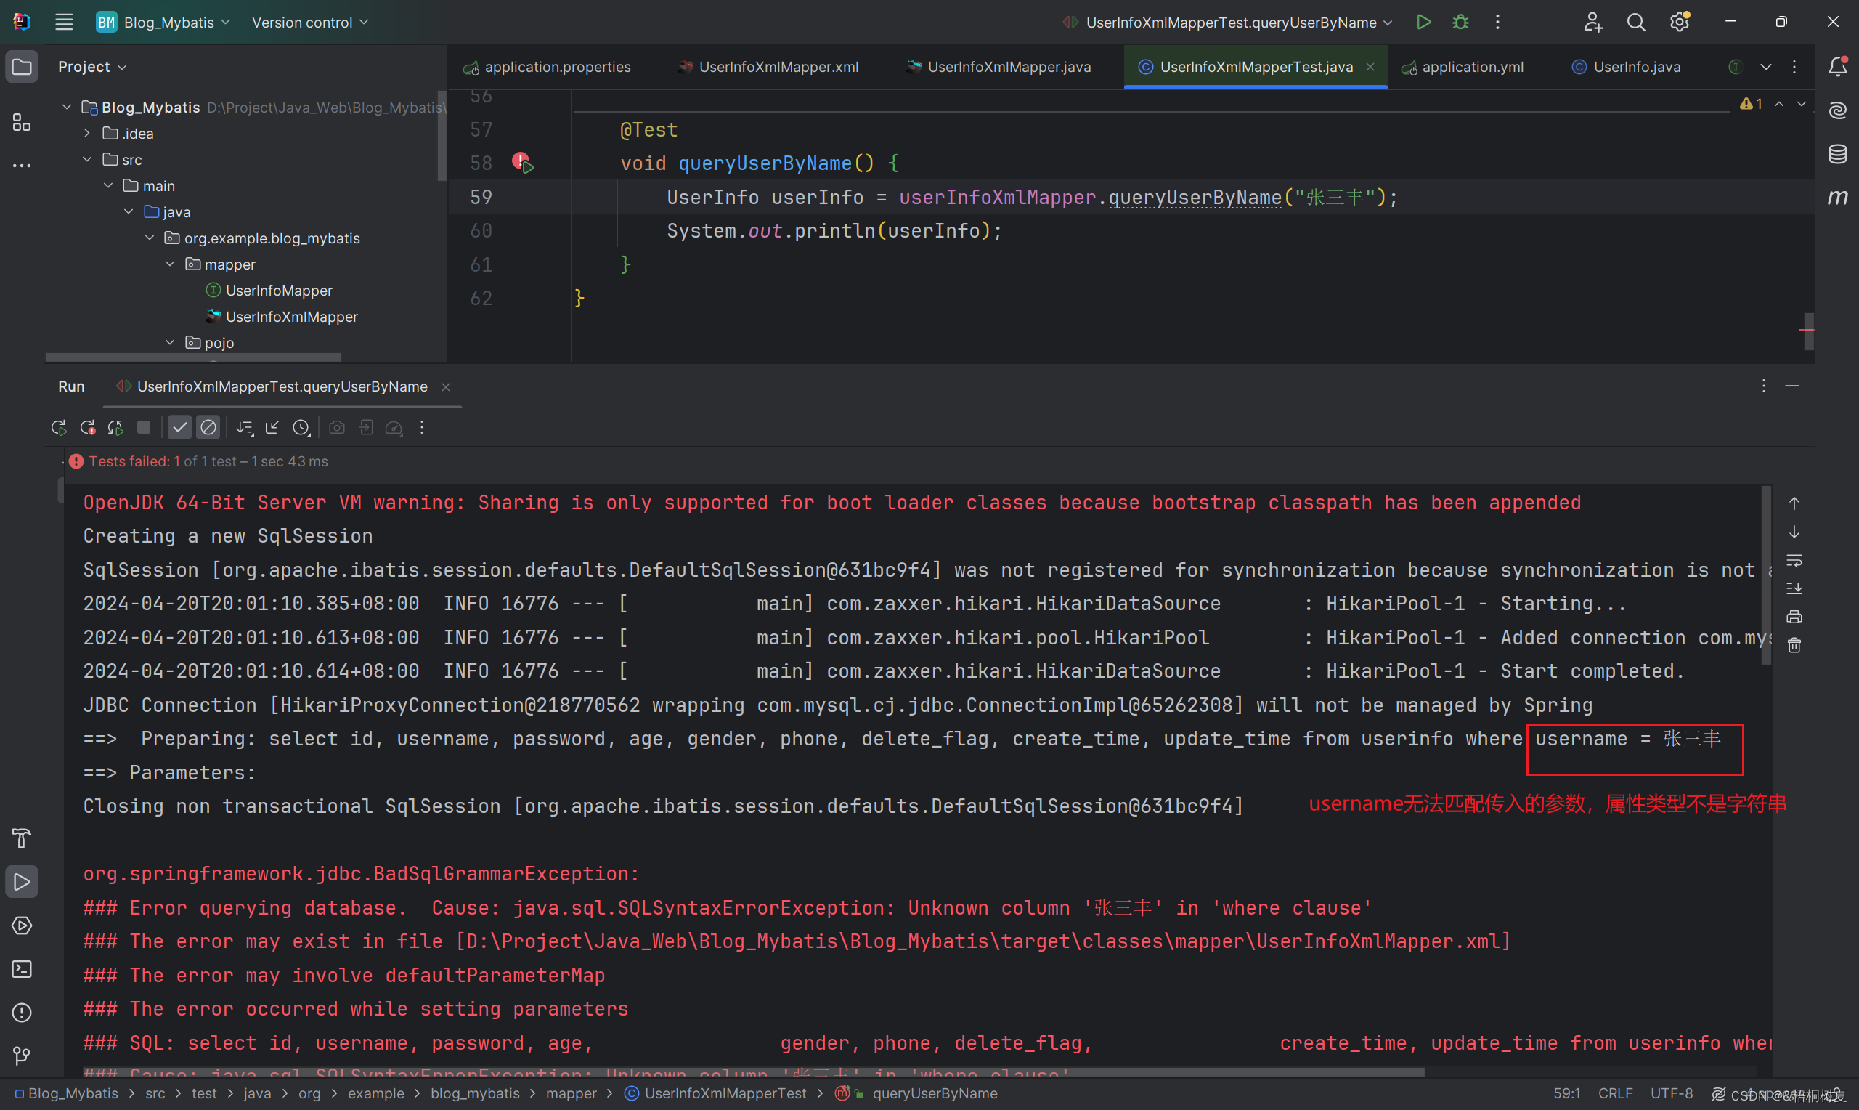Open Search Everywhere magnifier
The image size is (1859, 1110).
click(x=1635, y=22)
